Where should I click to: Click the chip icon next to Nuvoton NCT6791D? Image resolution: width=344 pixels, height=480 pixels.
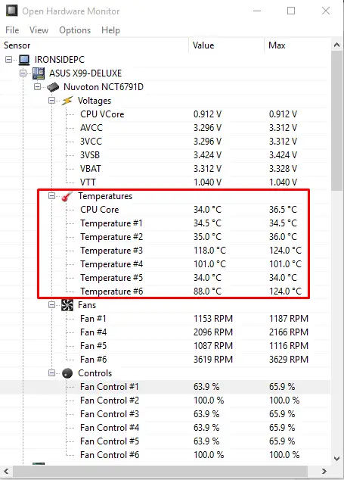coord(53,87)
